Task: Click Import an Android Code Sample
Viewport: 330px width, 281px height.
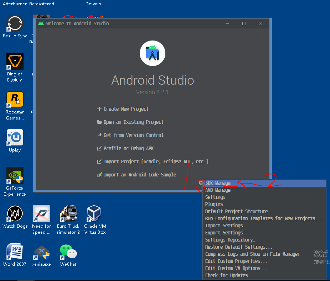Action: [x=136, y=175]
